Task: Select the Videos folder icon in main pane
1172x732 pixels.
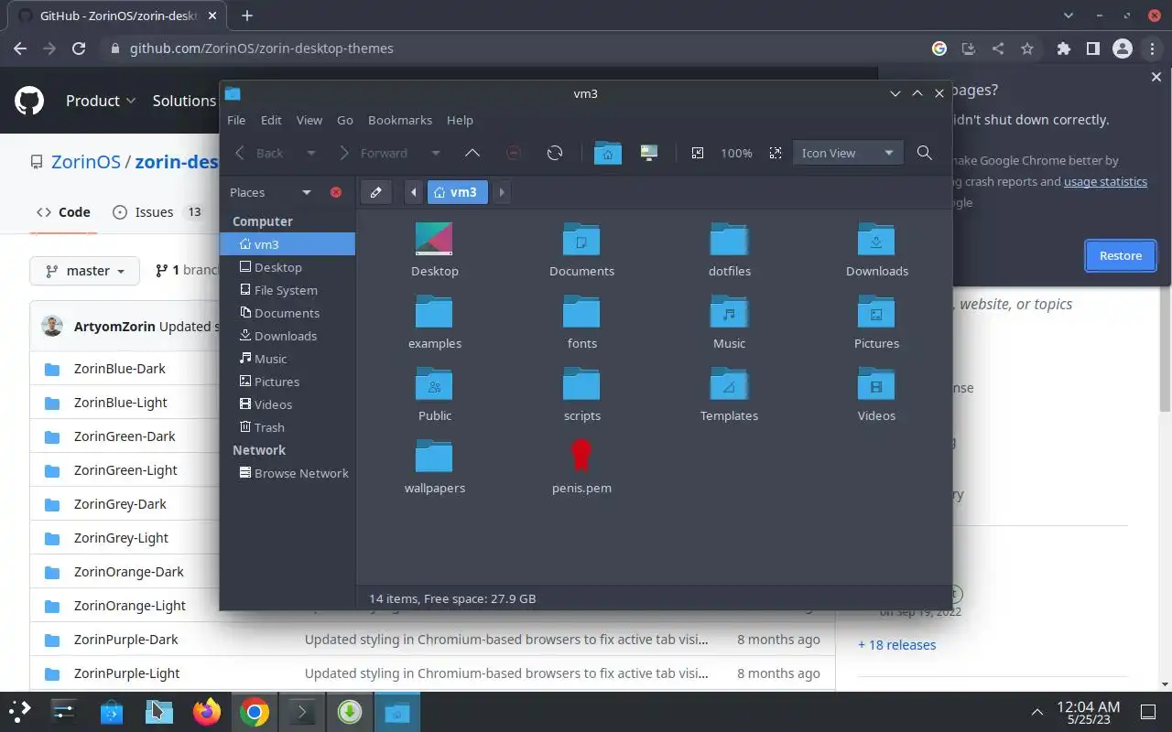Action: (x=876, y=383)
